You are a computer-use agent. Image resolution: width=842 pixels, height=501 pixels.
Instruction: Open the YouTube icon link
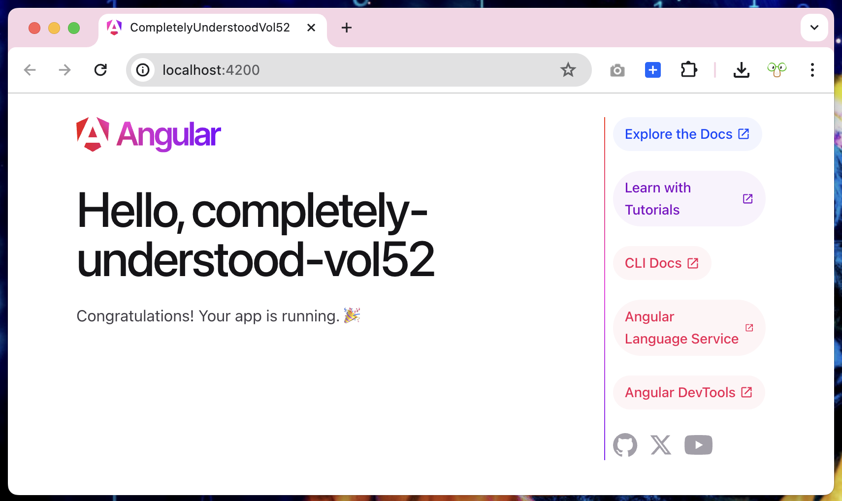click(x=698, y=445)
